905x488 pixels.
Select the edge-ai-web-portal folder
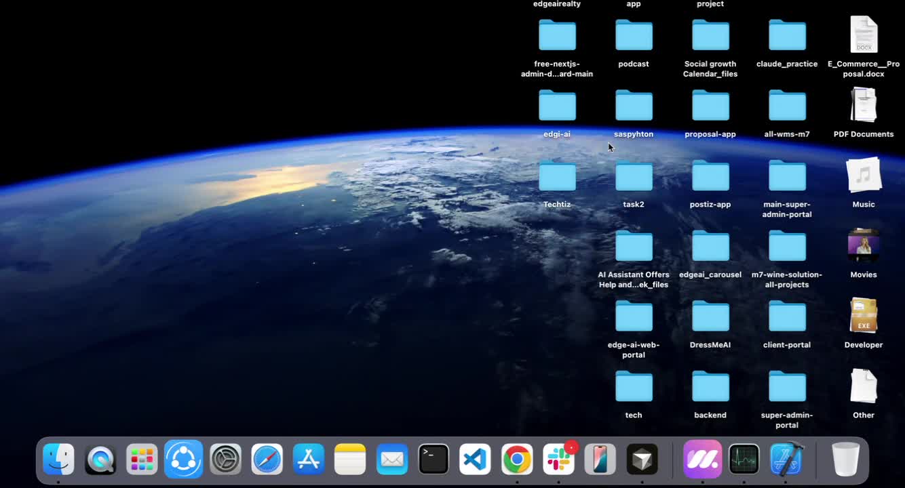click(634, 317)
